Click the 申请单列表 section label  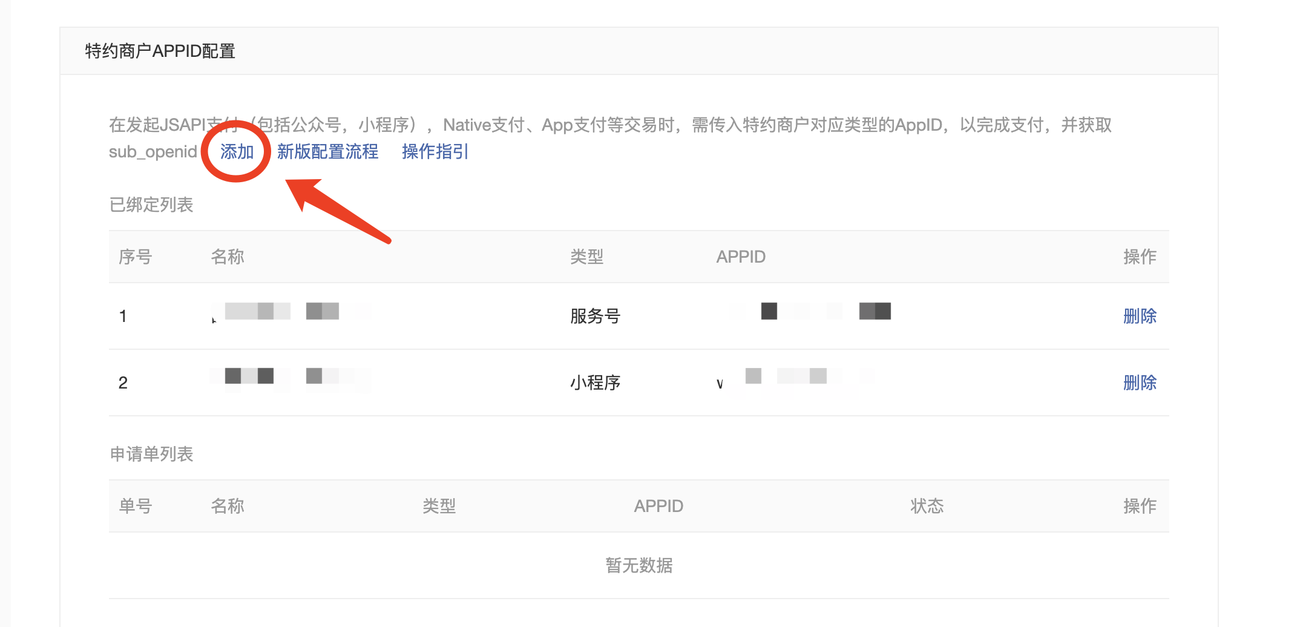click(151, 454)
